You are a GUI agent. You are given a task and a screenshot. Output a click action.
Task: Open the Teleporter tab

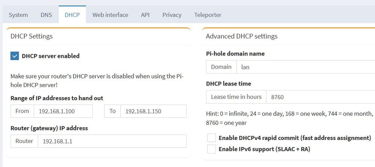tap(208, 15)
